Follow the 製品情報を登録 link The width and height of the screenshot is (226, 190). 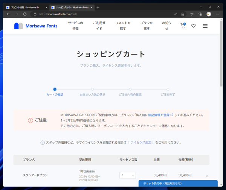159,115
